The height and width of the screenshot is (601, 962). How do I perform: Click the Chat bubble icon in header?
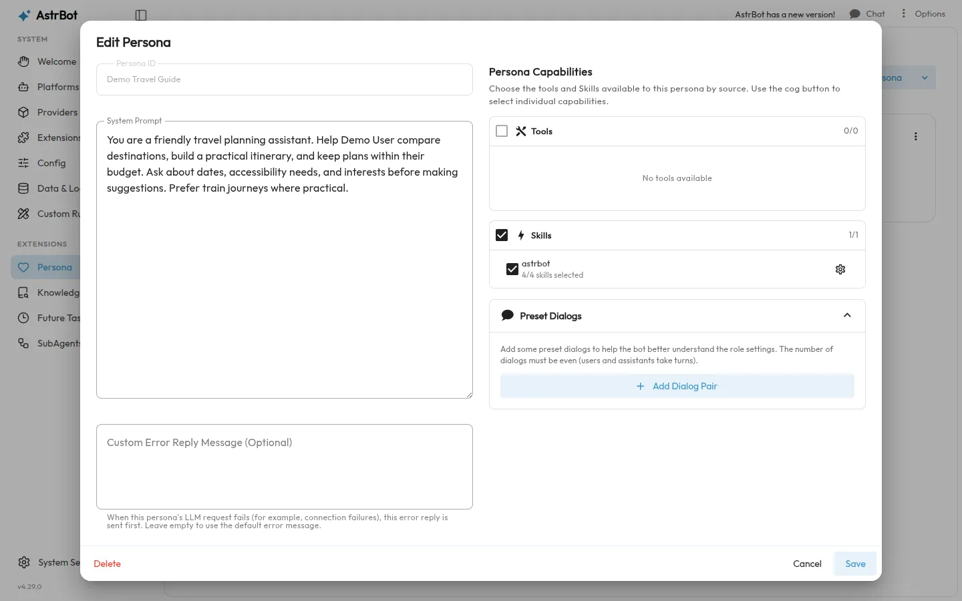pyautogui.click(x=854, y=14)
